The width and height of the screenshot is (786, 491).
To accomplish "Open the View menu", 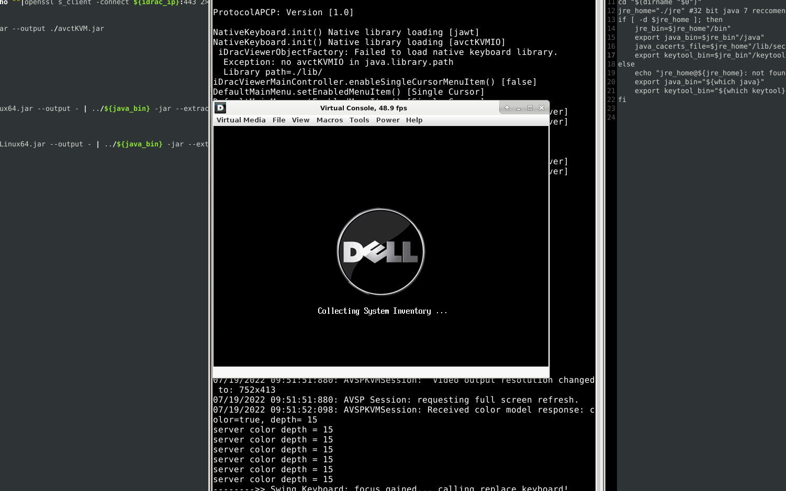I will (300, 120).
